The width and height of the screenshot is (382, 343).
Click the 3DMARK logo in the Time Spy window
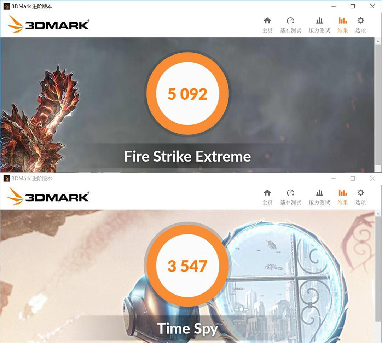(48, 196)
